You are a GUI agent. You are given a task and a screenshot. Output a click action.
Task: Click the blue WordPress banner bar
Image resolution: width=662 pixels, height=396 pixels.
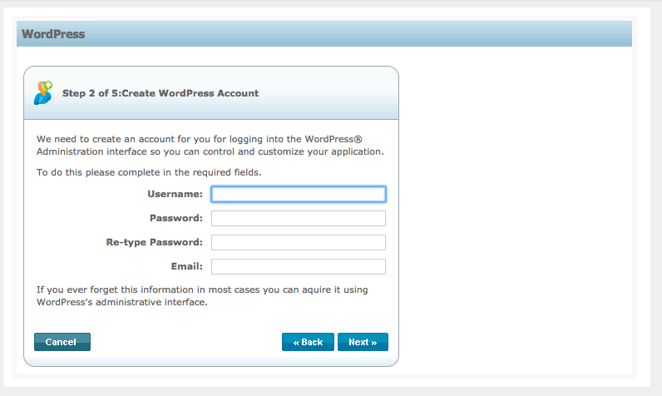tap(324, 34)
